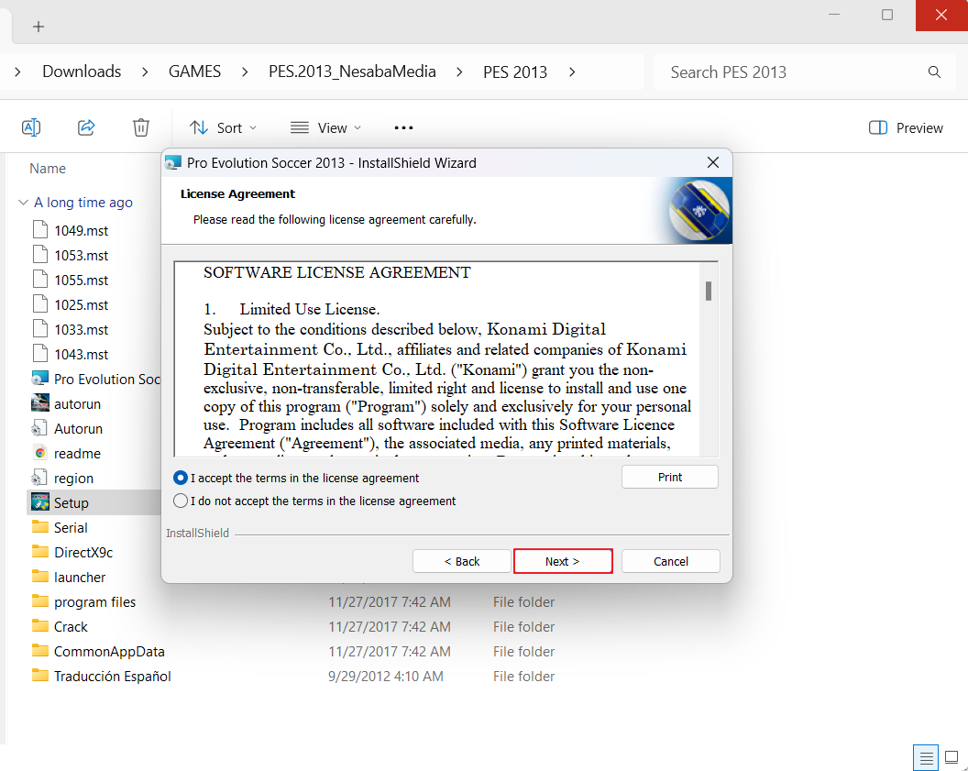Click the Delete trash icon
This screenshot has width=968, height=771.
141,127
